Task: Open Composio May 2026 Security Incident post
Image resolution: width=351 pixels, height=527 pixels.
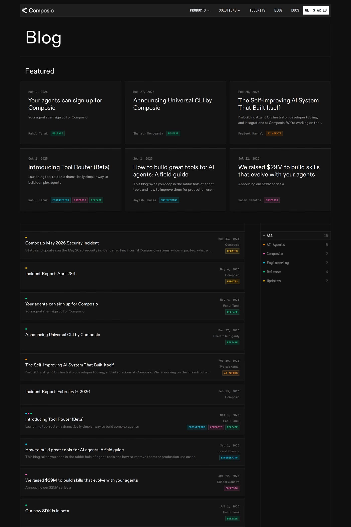Action: (132, 245)
